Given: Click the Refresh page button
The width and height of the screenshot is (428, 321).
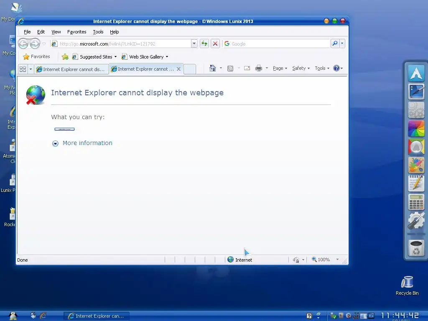Looking at the screenshot, I should (x=204, y=43).
